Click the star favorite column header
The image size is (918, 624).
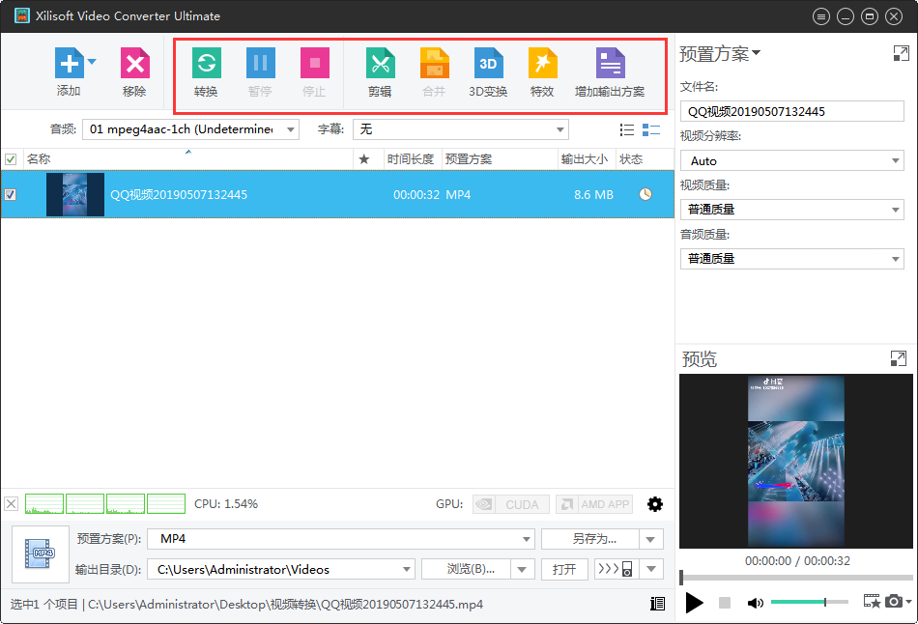(364, 159)
